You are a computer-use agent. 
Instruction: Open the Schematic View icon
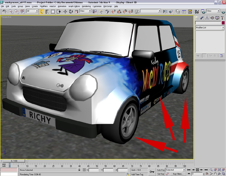click(x=190, y=12)
